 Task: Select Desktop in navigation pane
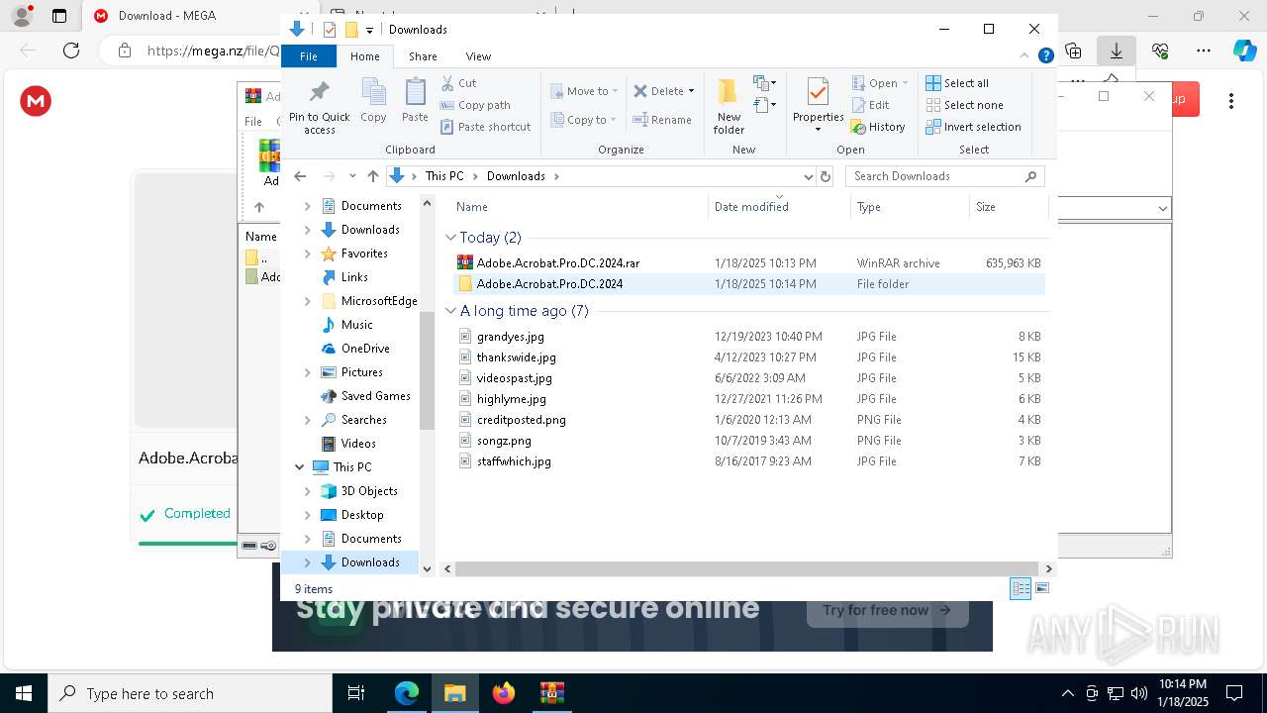362,515
